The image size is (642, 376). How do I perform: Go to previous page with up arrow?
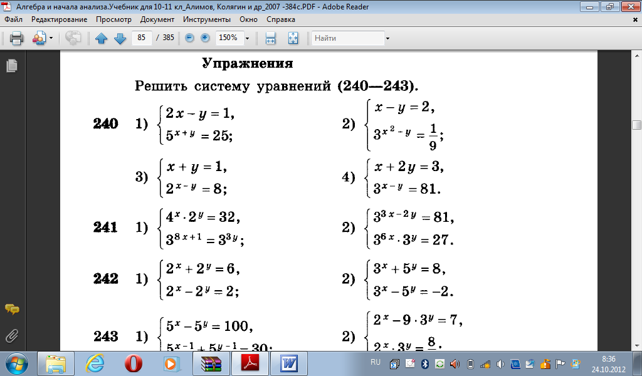coord(101,38)
